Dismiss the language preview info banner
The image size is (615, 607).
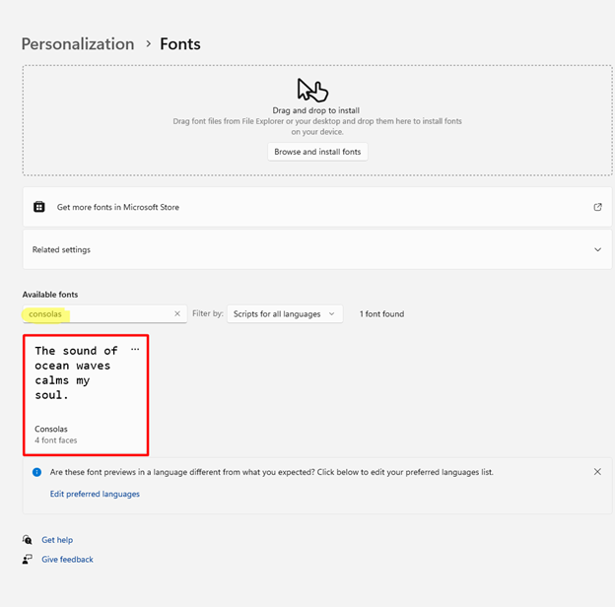[x=597, y=472]
